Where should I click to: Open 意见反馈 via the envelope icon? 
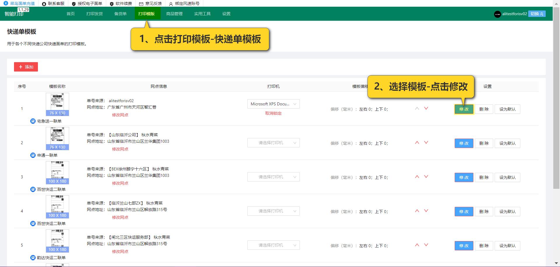pyautogui.click(x=141, y=4)
